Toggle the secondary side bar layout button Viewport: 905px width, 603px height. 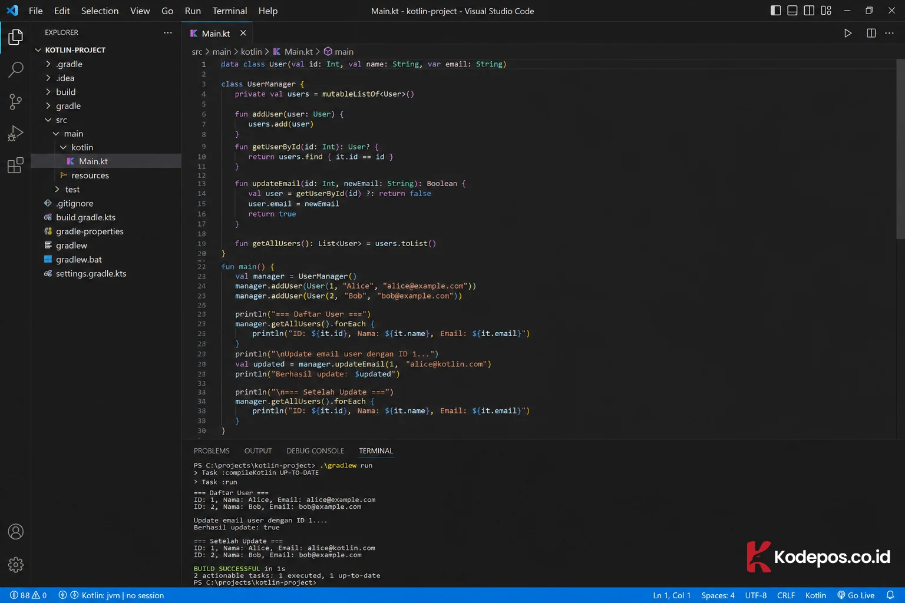click(x=809, y=11)
